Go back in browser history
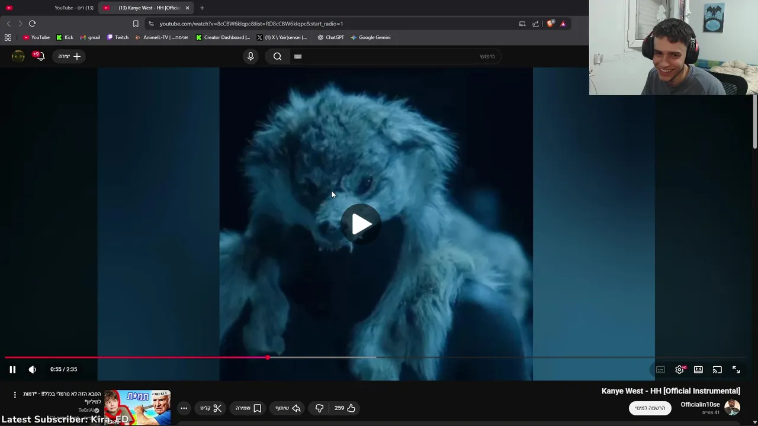Image resolution: width=758 pixels, height=426 pixels. click(8, 24)
